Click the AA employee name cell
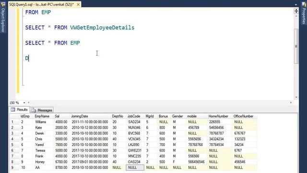Image resolution: width=307 pixels, height=173 pixels. 44,168
